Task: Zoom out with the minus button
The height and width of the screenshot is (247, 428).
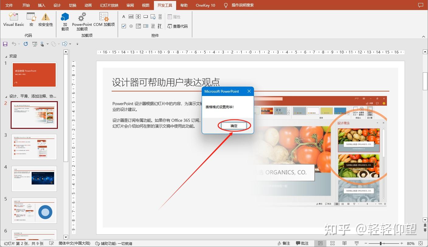Action: [x=366, y=243]
